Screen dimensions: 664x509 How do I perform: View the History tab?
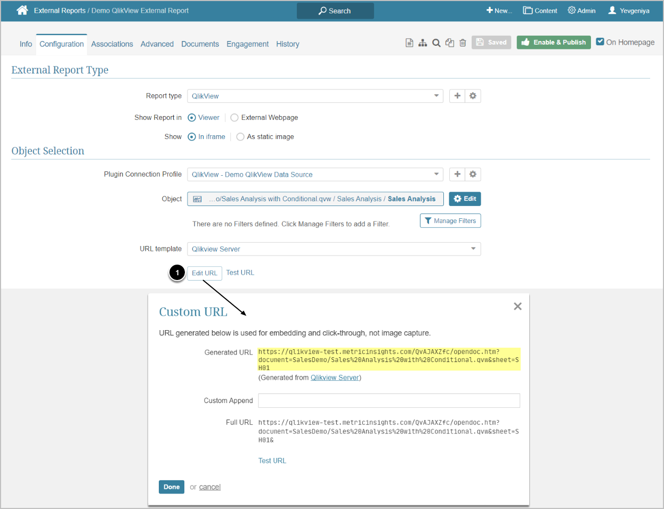click(288, 44)
